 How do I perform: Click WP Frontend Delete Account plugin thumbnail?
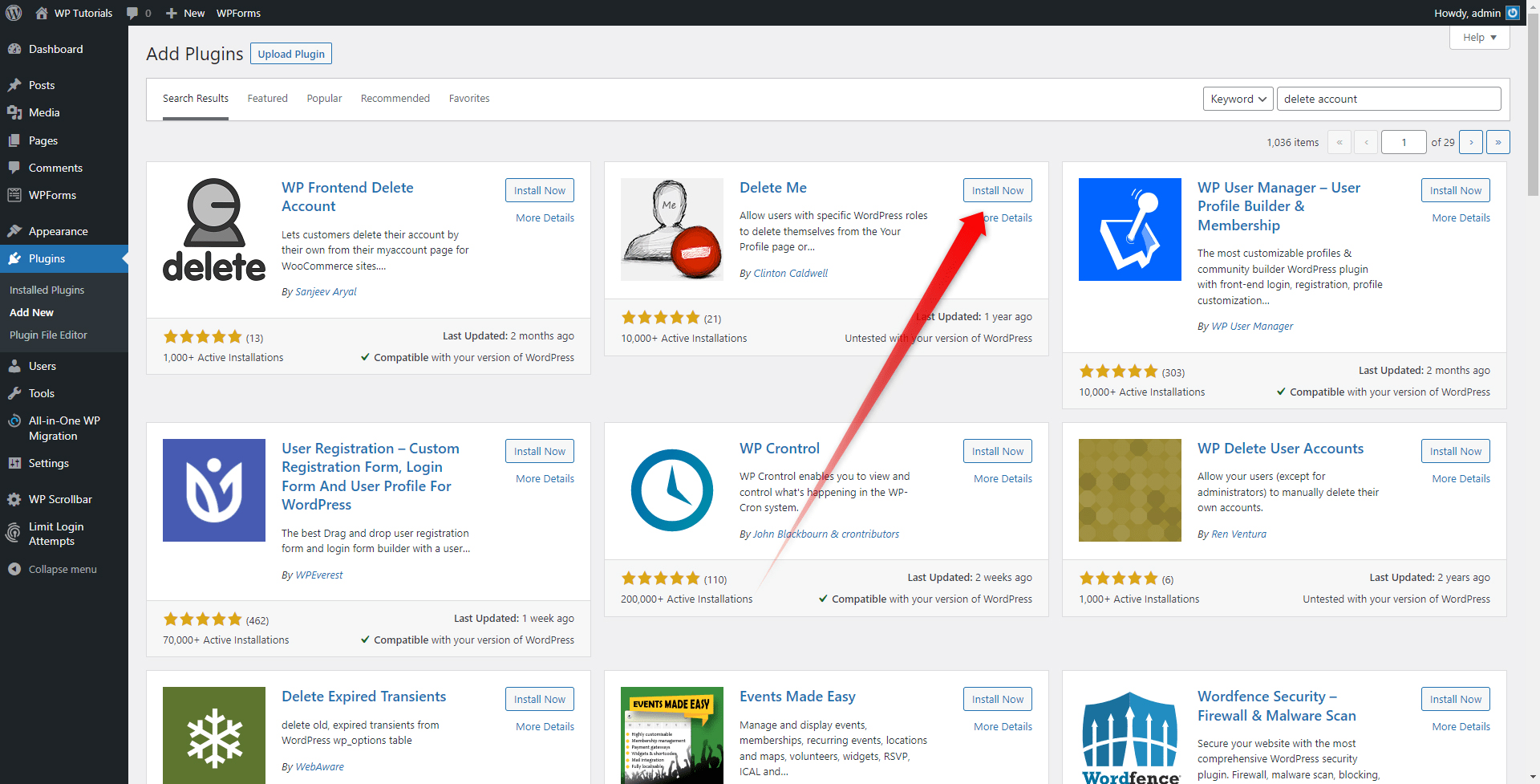214,230
